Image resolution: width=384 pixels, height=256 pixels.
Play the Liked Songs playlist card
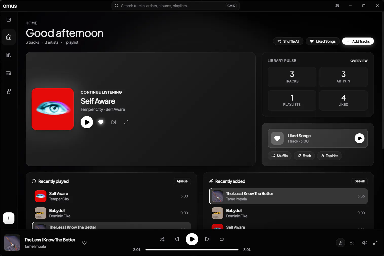(359, 138)
